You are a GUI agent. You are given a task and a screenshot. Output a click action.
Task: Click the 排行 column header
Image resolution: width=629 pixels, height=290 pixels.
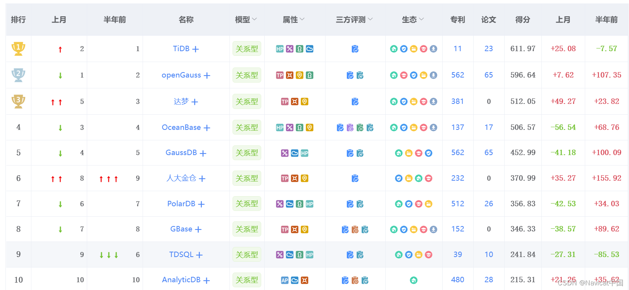(18, 19)
